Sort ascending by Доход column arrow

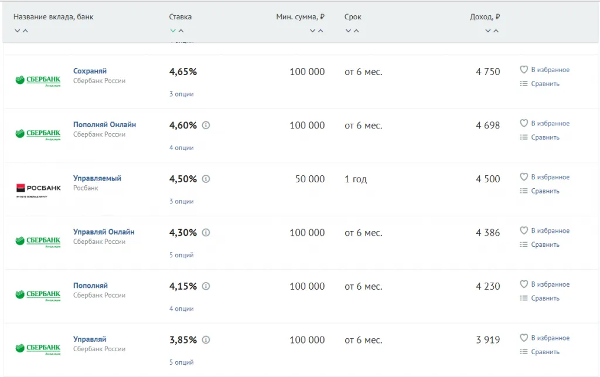(x=496, y=31)
